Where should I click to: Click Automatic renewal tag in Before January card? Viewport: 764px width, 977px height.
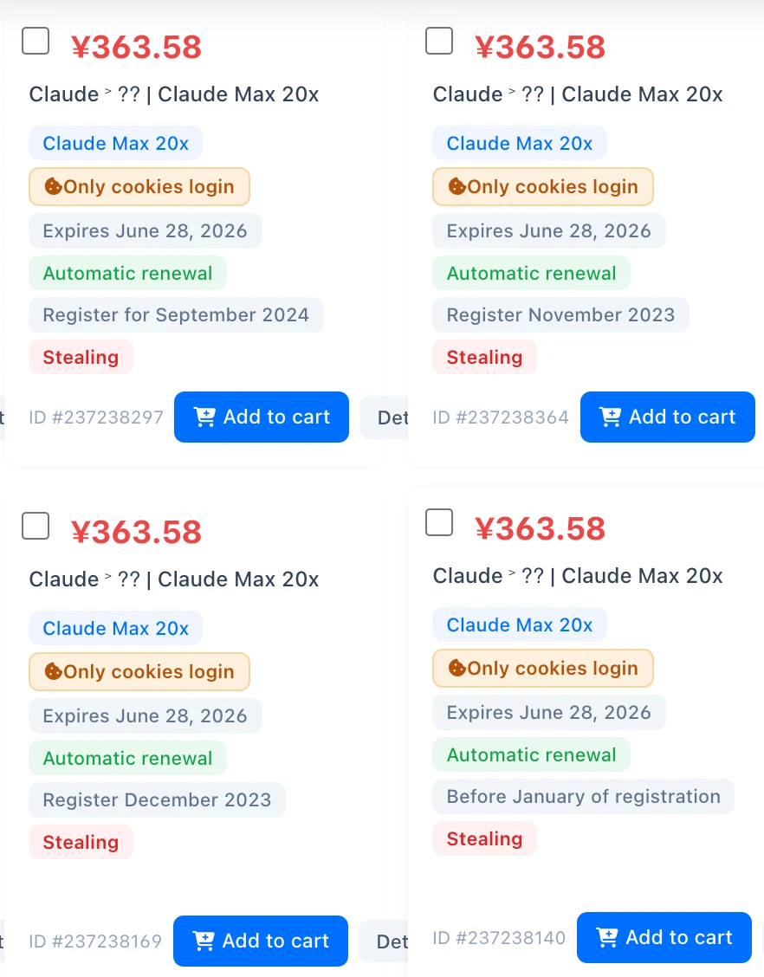tap(532, 754)
